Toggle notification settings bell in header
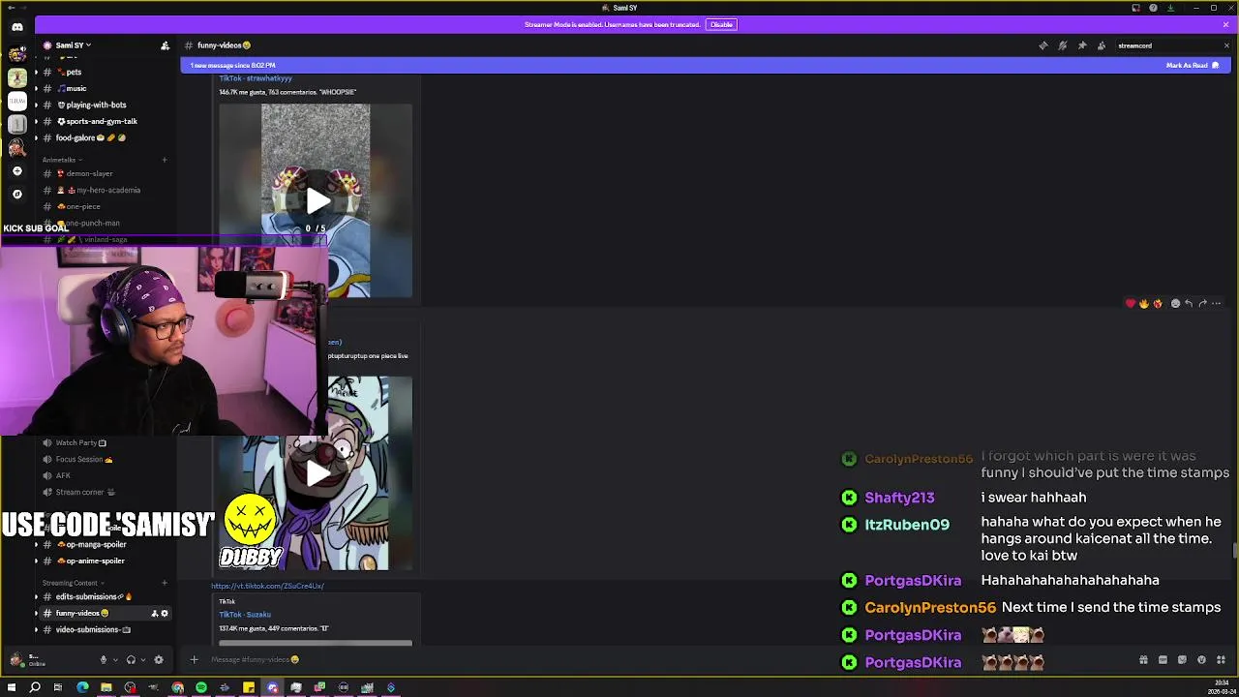Image resolution: width=1239 pixels, height=697 pixels. tap(1063, 45)
